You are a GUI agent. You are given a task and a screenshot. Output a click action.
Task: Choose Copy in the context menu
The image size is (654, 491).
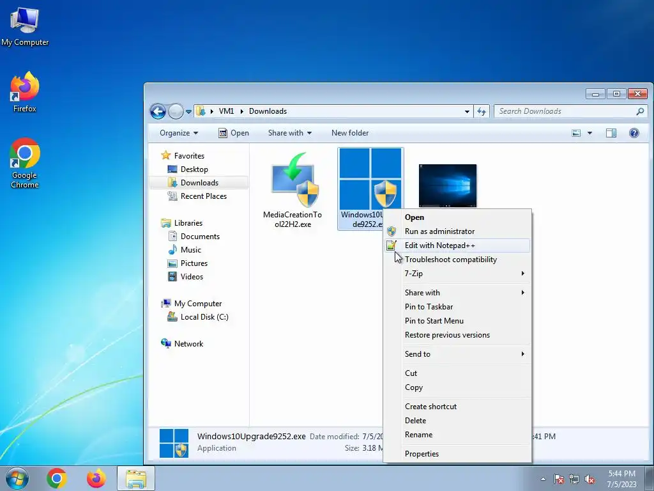point(457,387)
